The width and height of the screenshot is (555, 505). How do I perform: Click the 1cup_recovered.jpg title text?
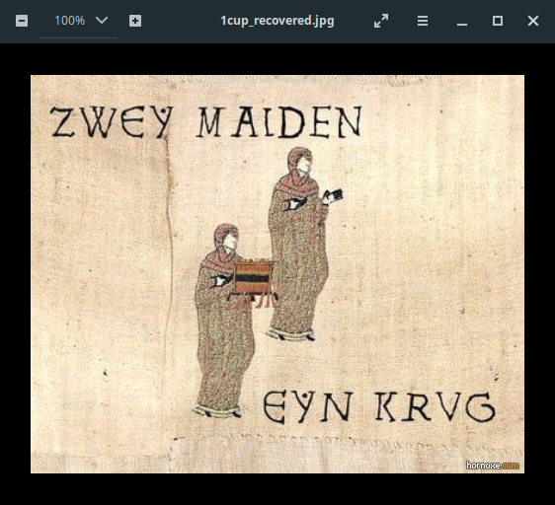277,21
